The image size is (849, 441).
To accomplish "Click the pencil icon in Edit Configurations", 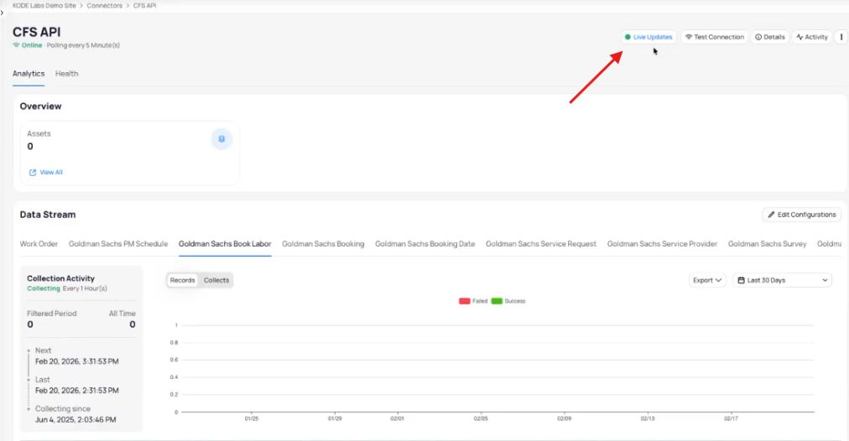I will [x=772, y=215].
